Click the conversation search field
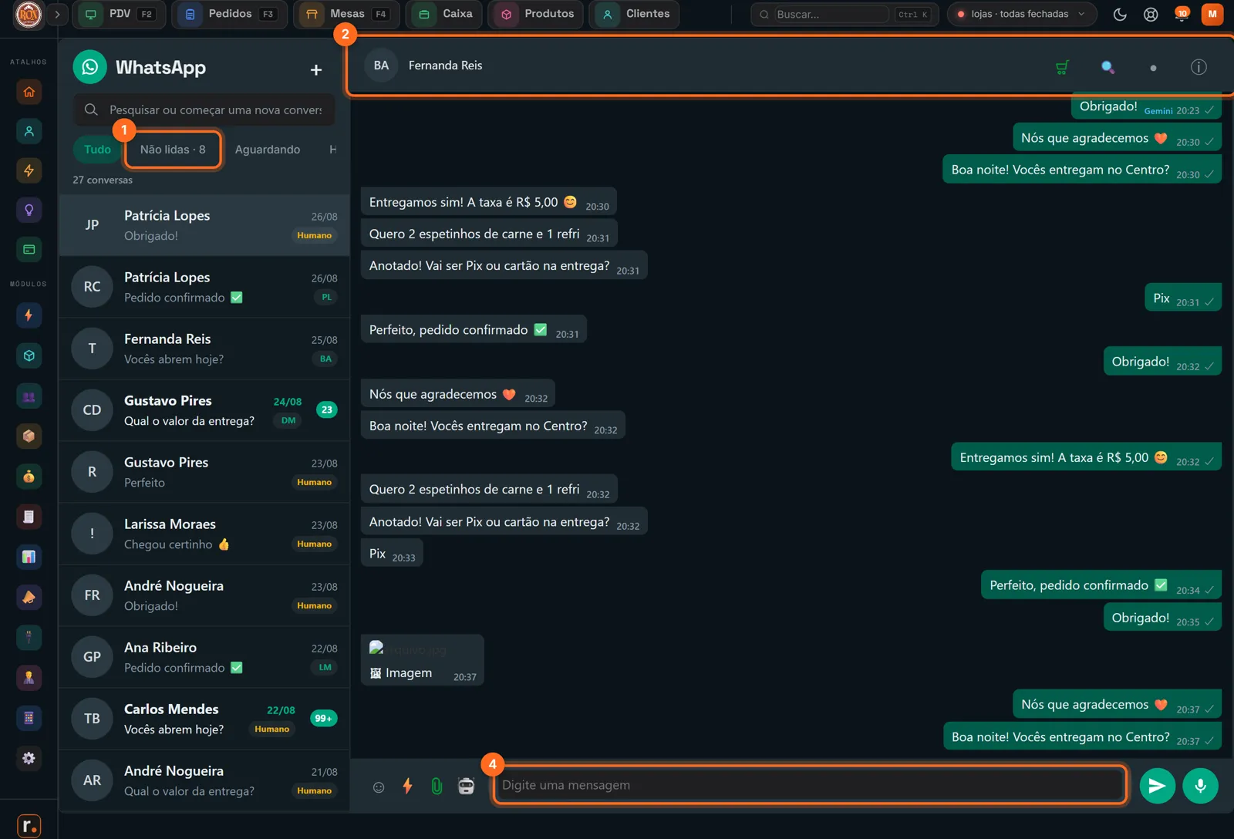Image resolution: width=1234 pixels, height=839 pixels. pyautogui.click(x=204, y=110)
